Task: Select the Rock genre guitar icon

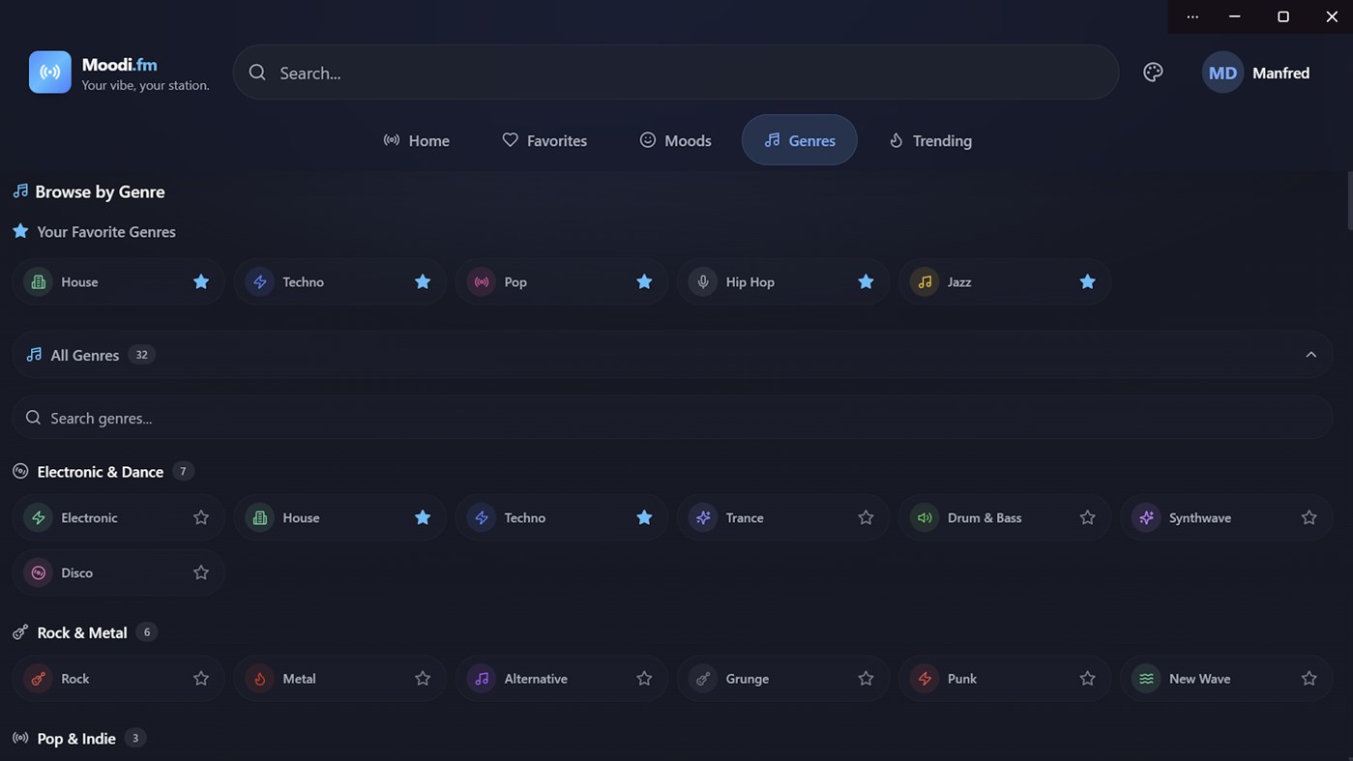Action: click(x=39, y=679)
